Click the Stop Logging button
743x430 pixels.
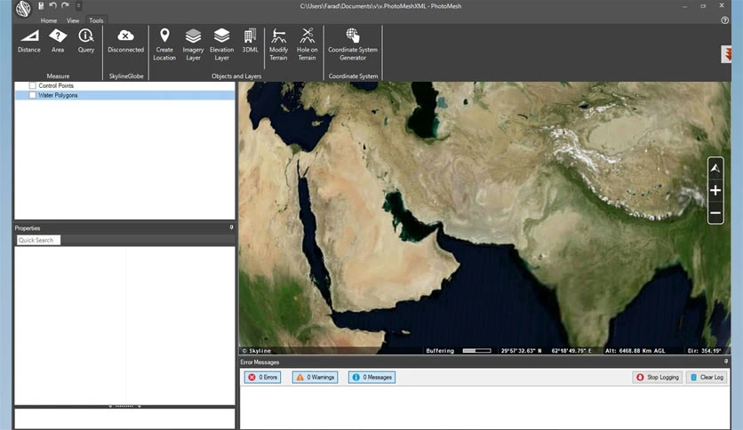point(658,378)
